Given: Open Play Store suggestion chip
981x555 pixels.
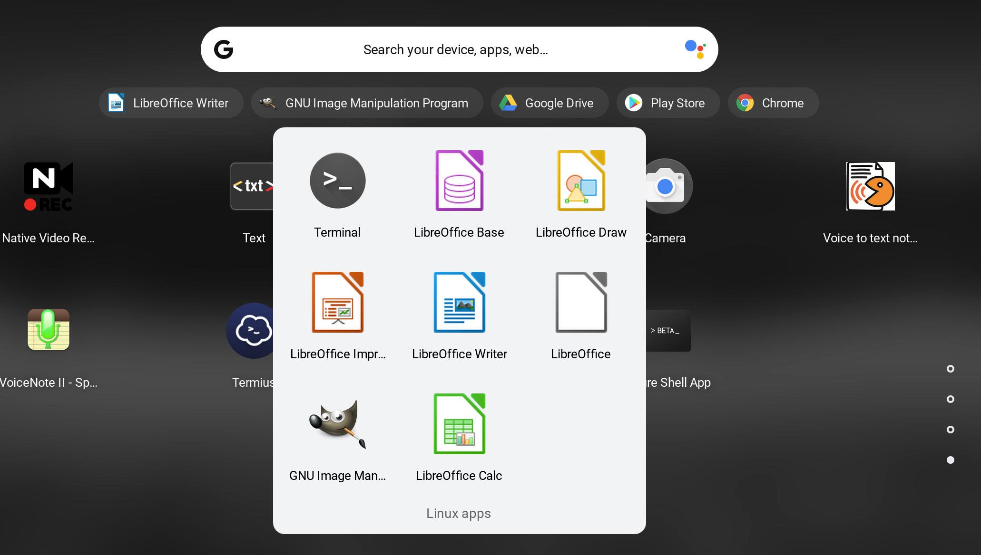Looking at the screenshot, I should pyautogui.click(x=668, y=103).
